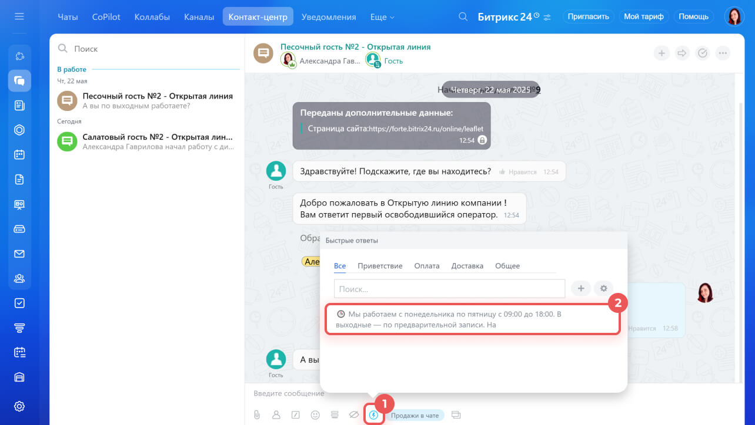
Task: Open quick answers settings gear
Action: pyautogui.click(x=603, y=288)
